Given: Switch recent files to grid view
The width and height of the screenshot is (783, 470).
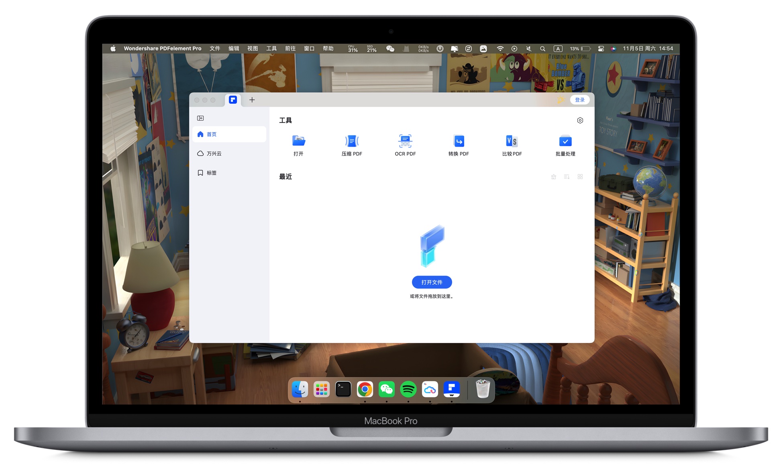Looking at the screenshot, I should tap(580, 177).
